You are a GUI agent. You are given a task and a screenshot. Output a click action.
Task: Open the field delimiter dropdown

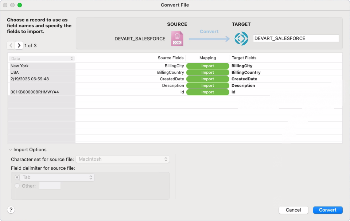pyautogui.click(x=57, y=177)
